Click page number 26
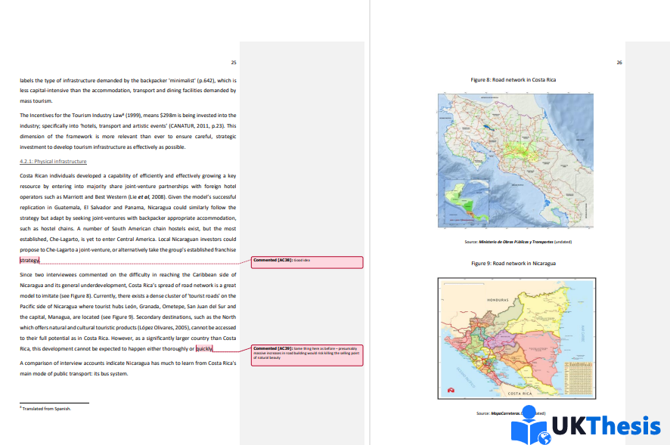This screenshot has height=445, width=670. click(619, 63)
